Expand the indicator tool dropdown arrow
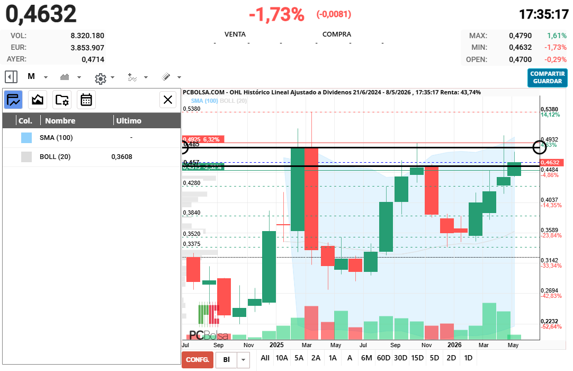The width and height of the screenshot is (573, 371). [146, 77]
